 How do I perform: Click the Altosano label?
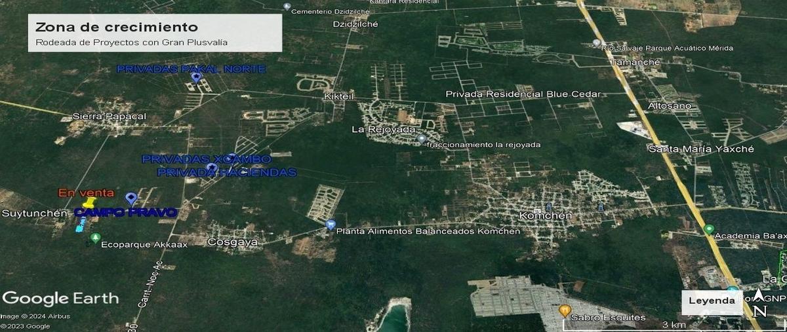point(670,105)
